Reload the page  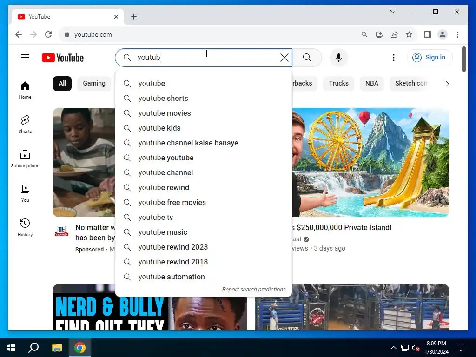click(48, 34)
